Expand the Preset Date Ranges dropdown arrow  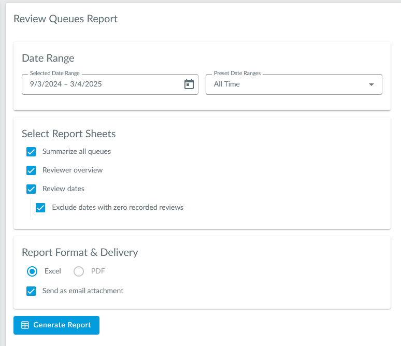[371, 84]
